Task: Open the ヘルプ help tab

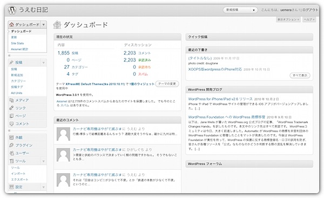Action: [x=309, y=19]
